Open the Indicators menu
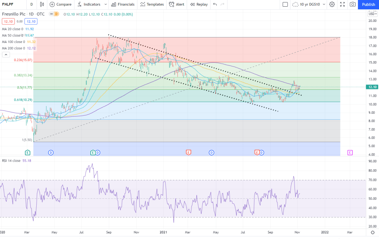 click(89, 4)
